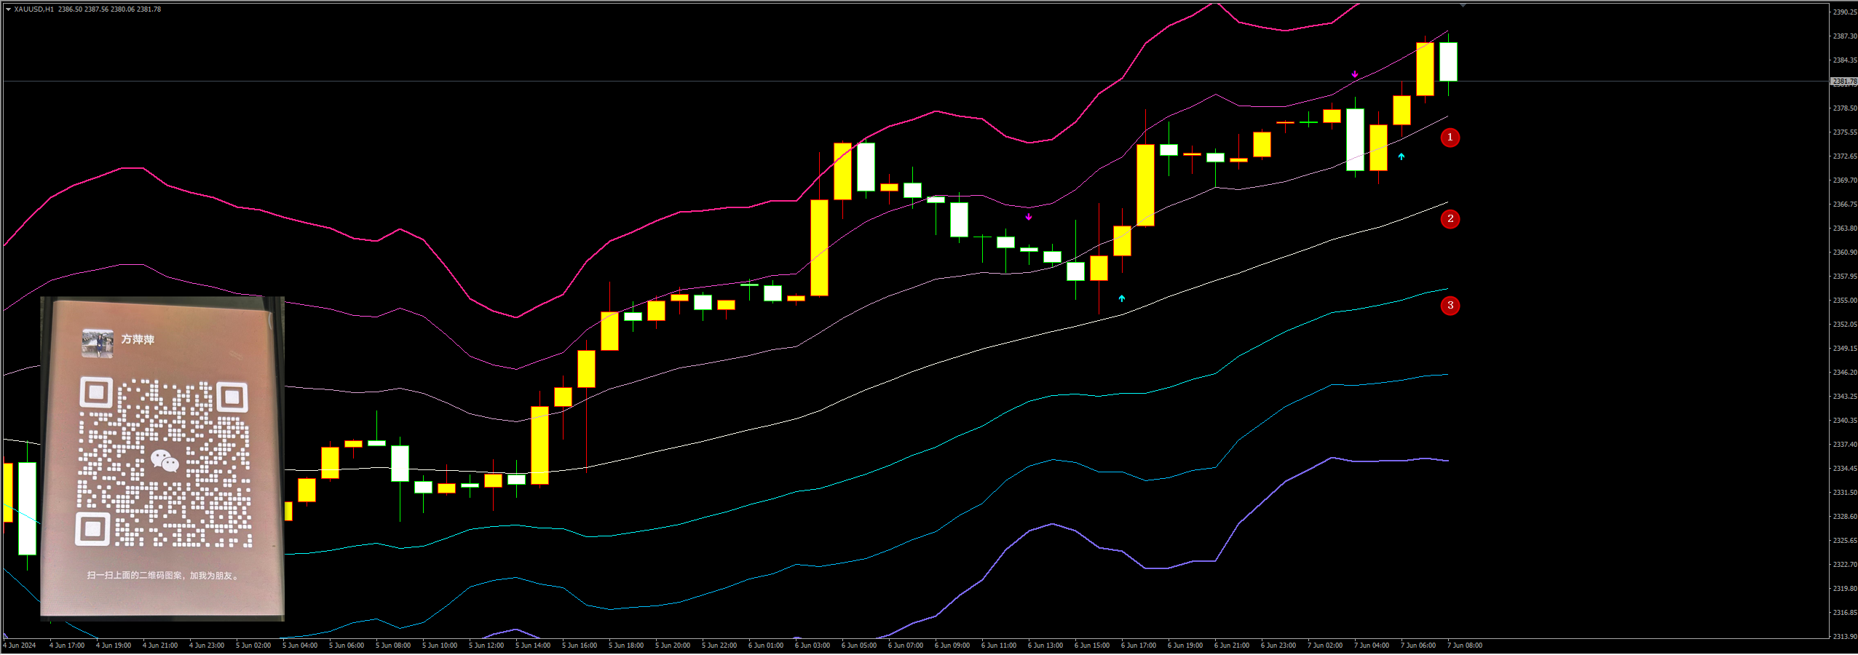The height and width of the screenshot is (655, 1858).
Task: Click the profile avatar on the QR card
Action: click(98, 344)
